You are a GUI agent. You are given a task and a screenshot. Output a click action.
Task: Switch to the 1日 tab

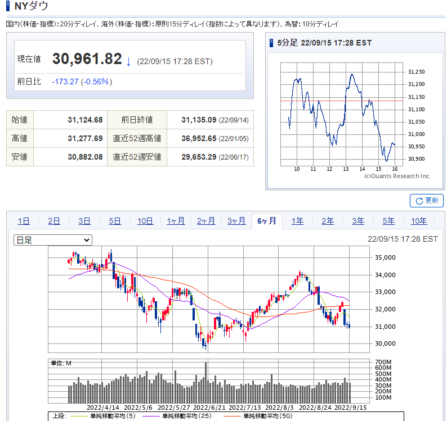tap(24, 221)
